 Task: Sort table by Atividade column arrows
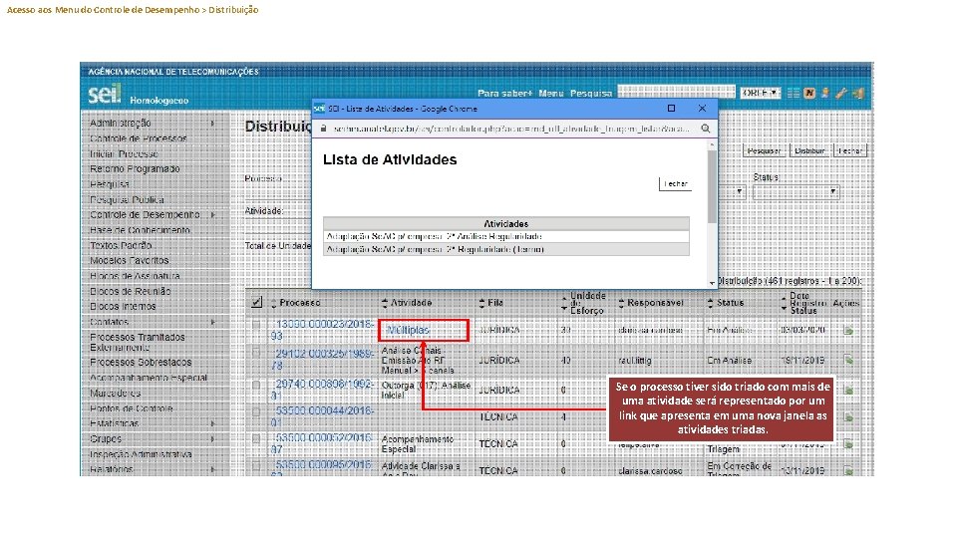point(385,303)
